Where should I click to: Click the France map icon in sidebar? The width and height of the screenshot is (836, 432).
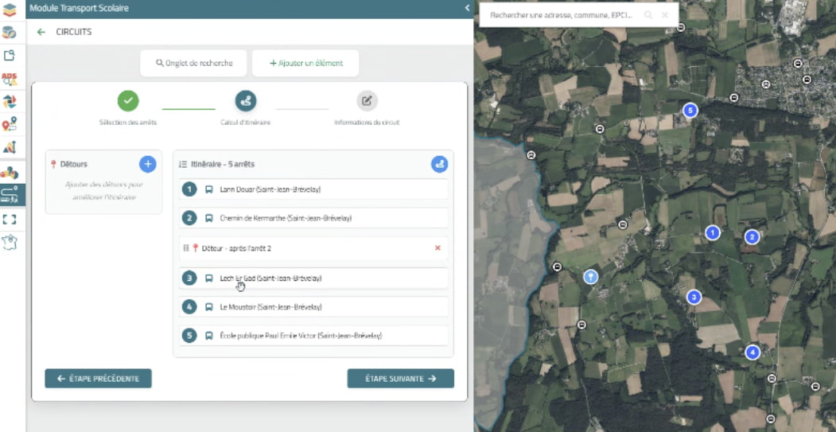click(x=10, y=242)
